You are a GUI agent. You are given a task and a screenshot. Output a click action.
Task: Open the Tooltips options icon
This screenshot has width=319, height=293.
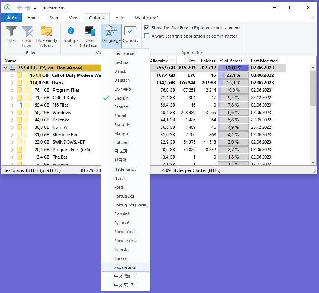pos(70,31)
